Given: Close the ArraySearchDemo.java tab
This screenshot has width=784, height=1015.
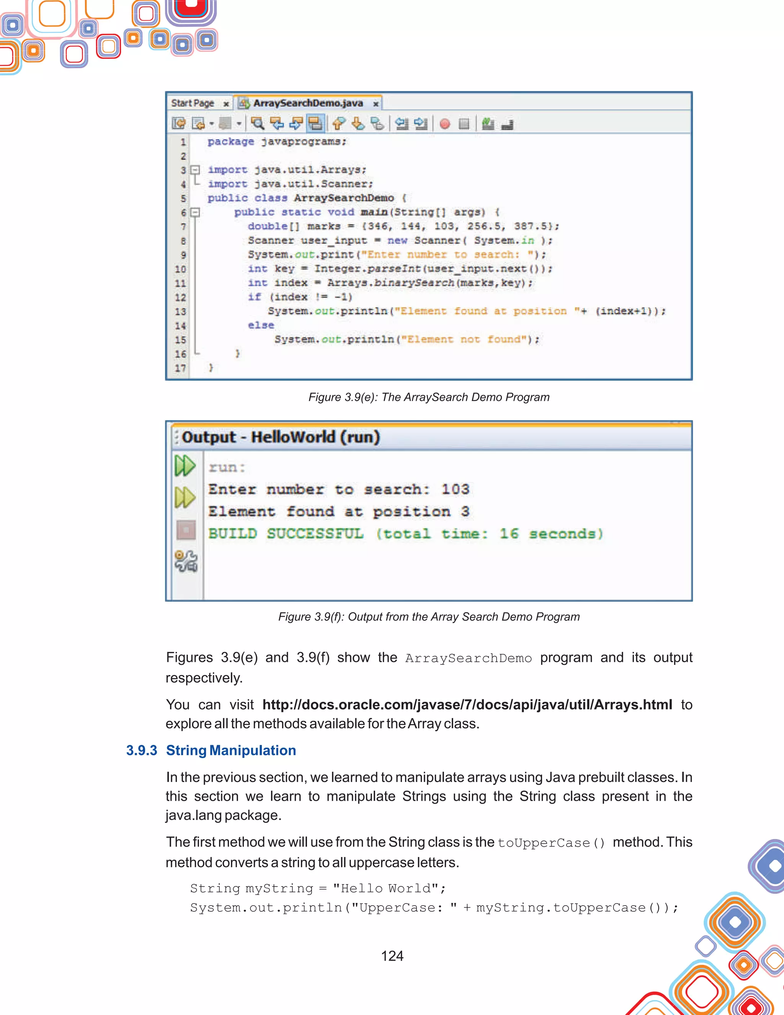Looking at the screenshot, I should coord(376,104).
